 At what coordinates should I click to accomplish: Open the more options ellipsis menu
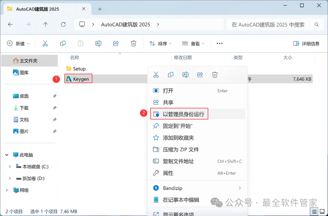(x=220, y=43)
